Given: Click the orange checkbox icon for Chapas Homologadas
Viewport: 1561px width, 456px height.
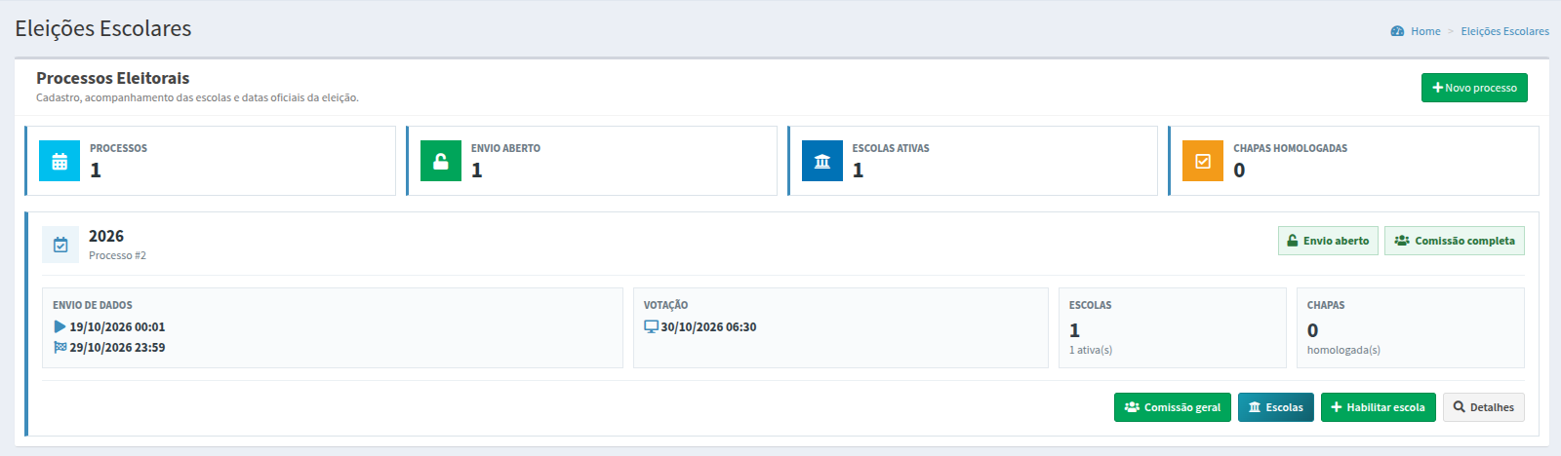Looking at the screenshot, I should pos(1203,161).
